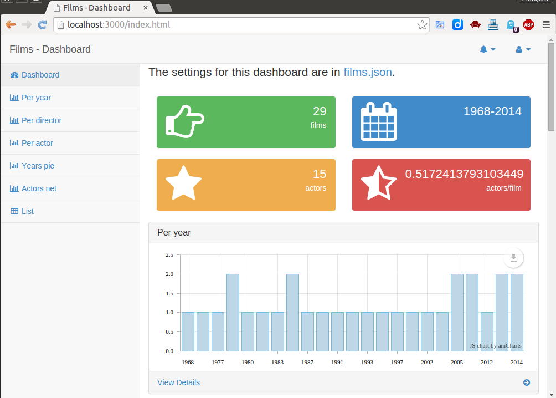Open Per director in the sidebar
Viewport: 556px width, 398px height.
click(x=70, y=120)
